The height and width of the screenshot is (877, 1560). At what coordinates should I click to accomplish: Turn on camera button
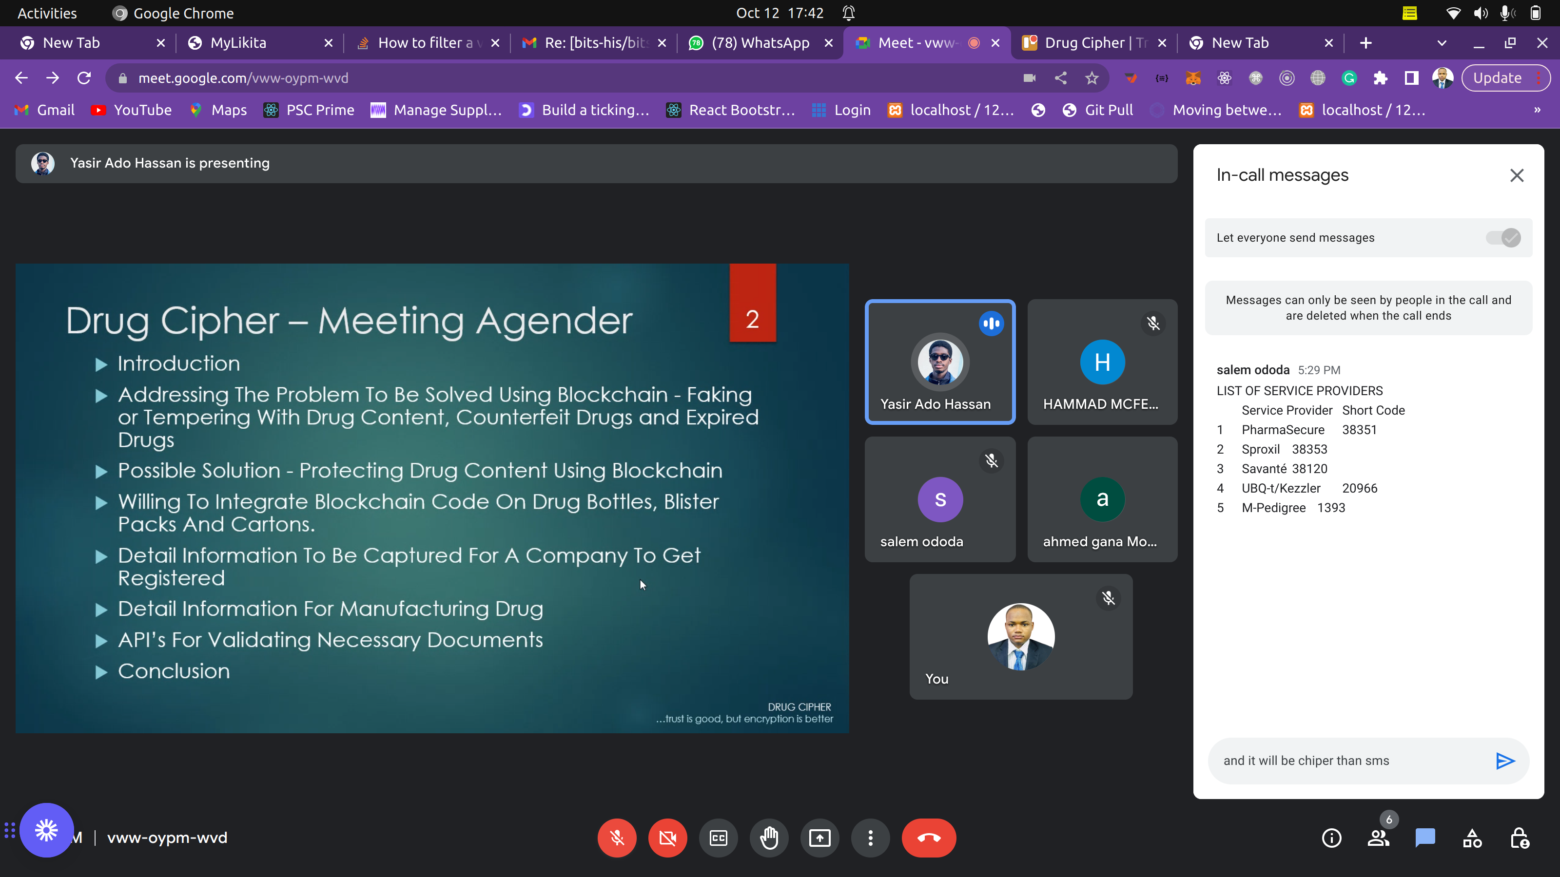(x=667, y=838)
